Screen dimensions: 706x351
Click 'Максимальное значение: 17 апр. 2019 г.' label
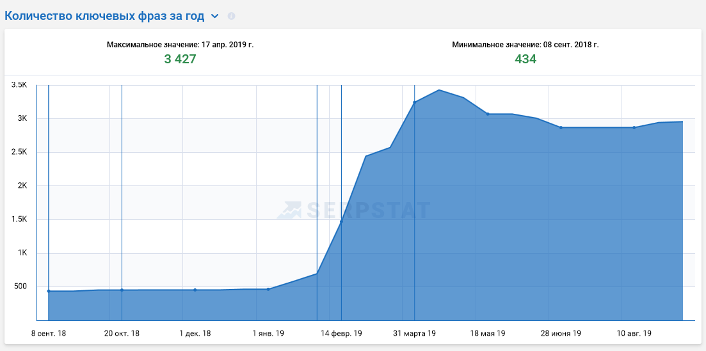pyautogui.click(x=180, y=45)
